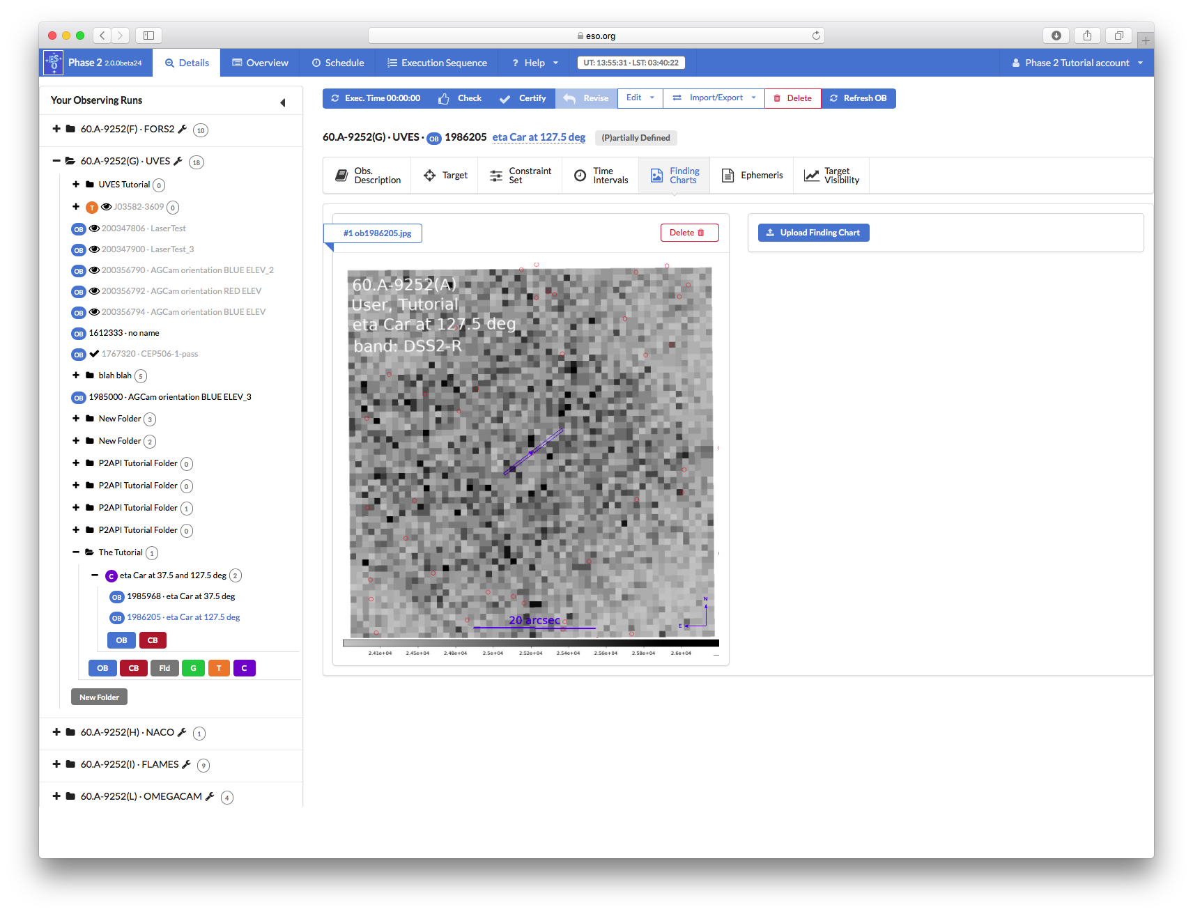Click the finding chart grayscale colorbar
Viewport: 1193px width, 914px height.
tap(530, 643)
